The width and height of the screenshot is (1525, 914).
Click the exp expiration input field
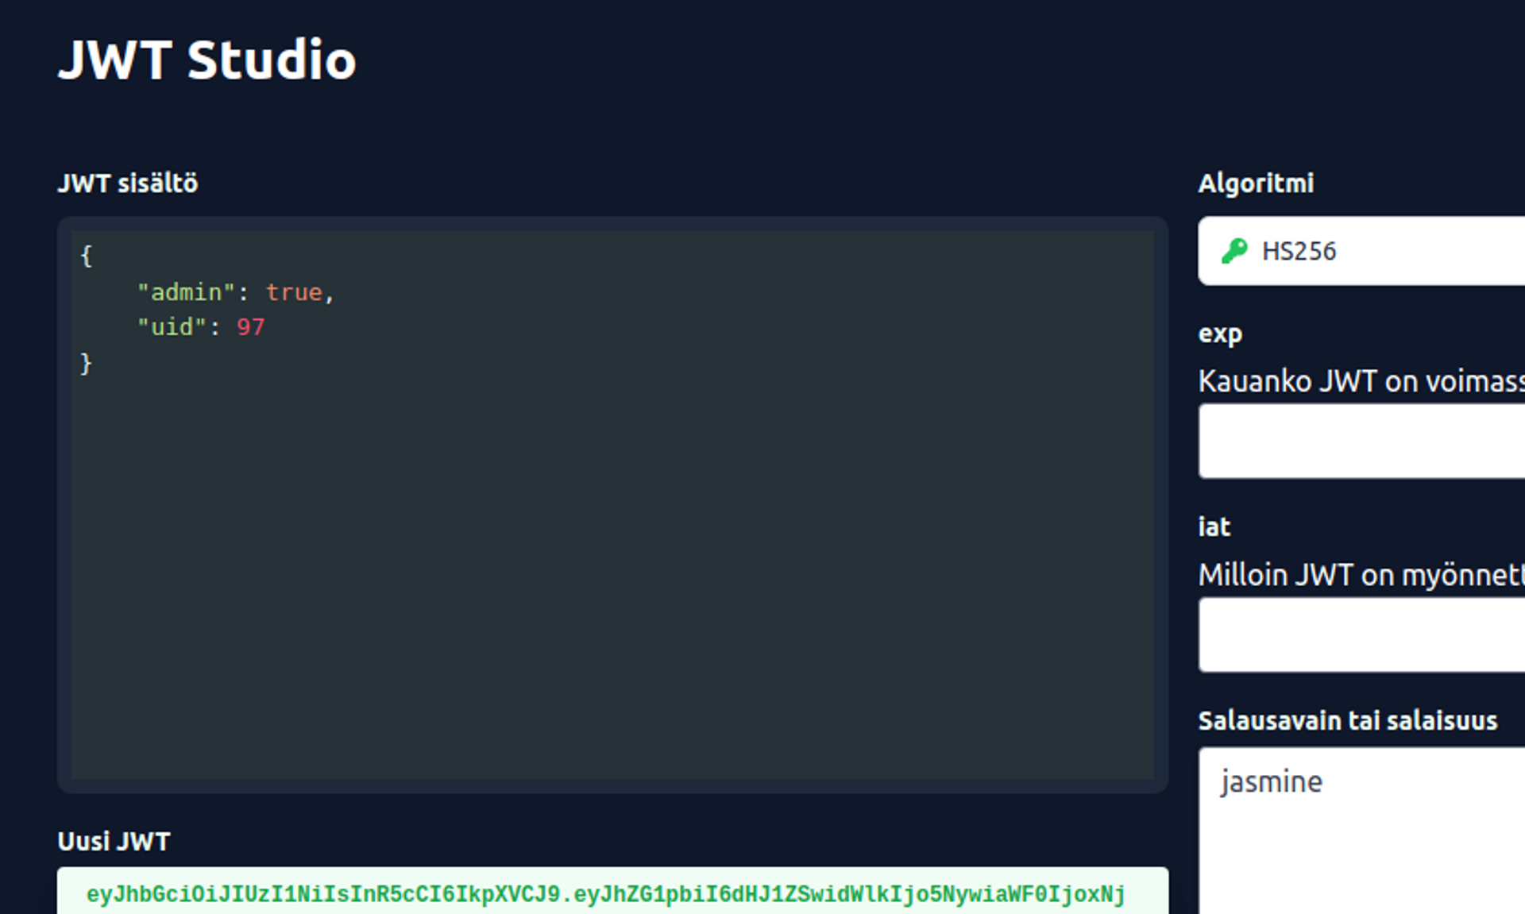point(1361,442)
